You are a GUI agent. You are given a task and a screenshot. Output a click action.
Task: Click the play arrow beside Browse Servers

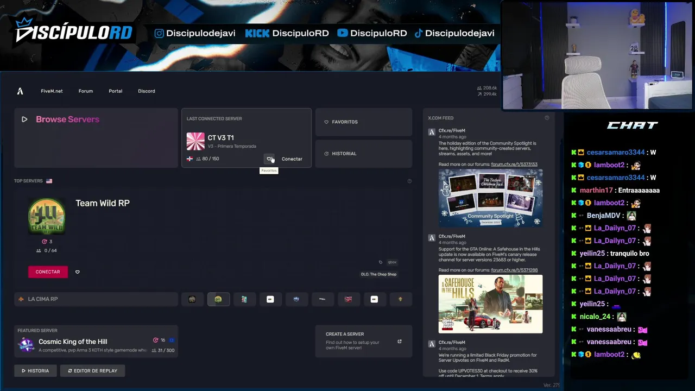pyautogui.click(x=24, y=119)
